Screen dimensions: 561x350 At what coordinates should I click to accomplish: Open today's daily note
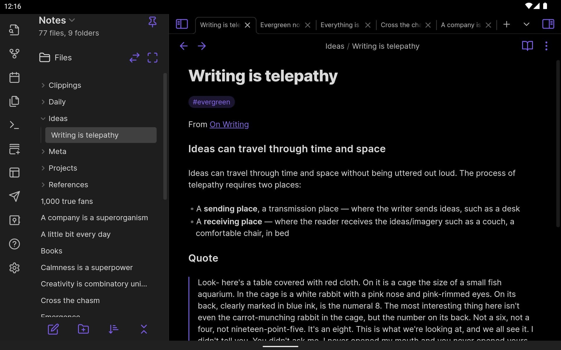(14, 77)
